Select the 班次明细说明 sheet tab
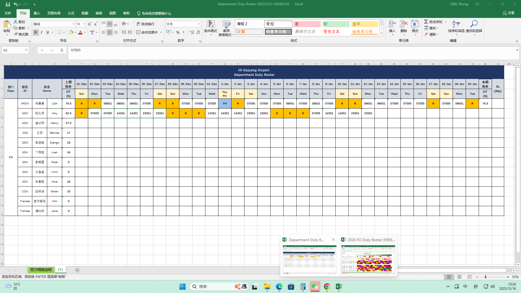This screenshot has width=521, height=293. point(41,270)
